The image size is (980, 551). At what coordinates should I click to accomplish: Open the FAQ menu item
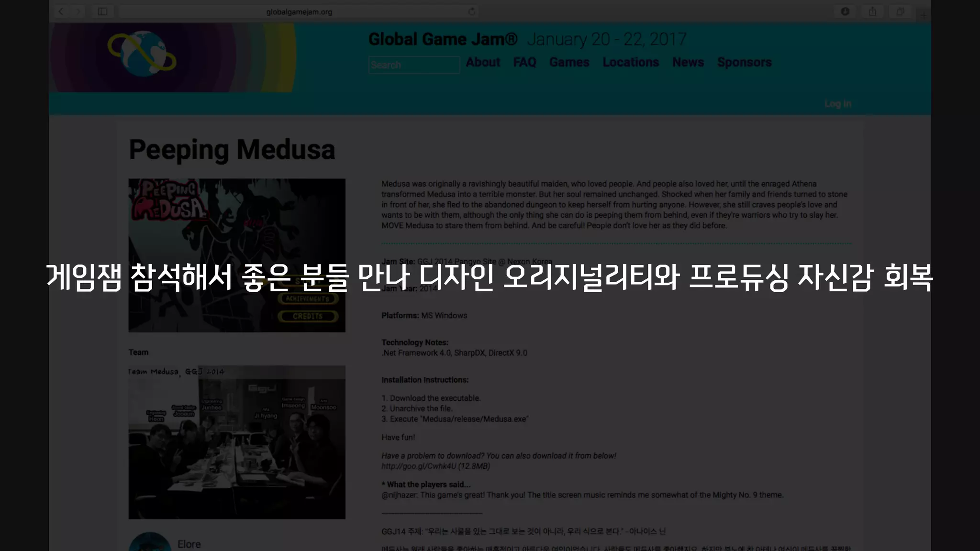524,62
